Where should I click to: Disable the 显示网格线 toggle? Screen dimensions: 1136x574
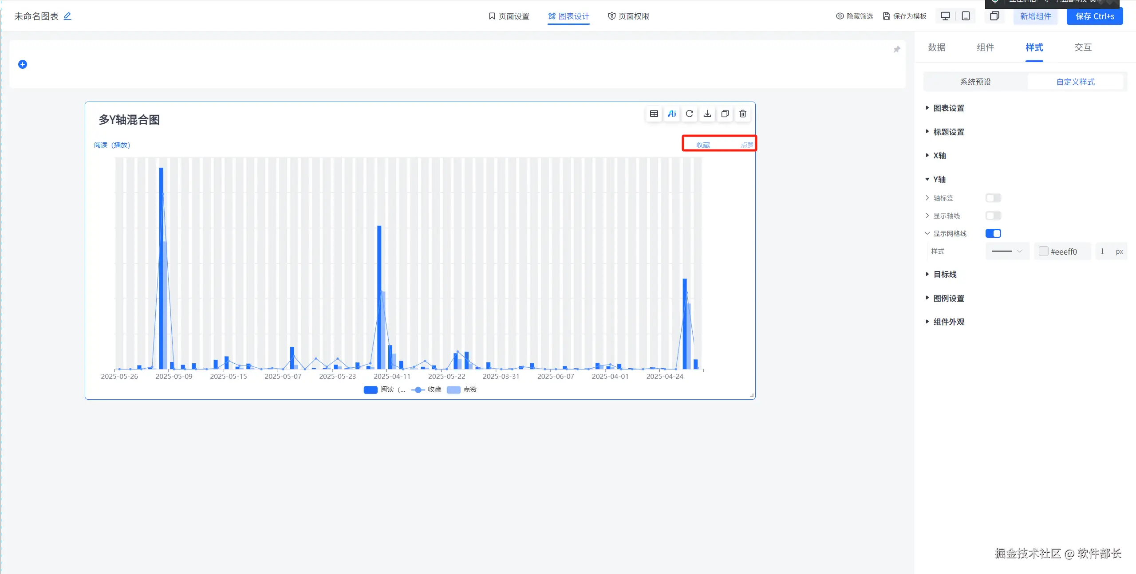[993, 233]
